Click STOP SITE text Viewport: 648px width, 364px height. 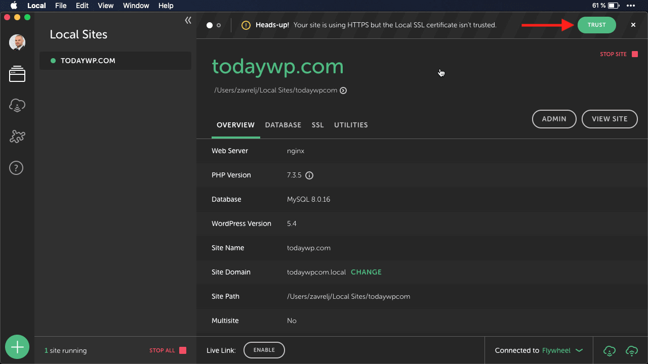(x=613, y=54)
